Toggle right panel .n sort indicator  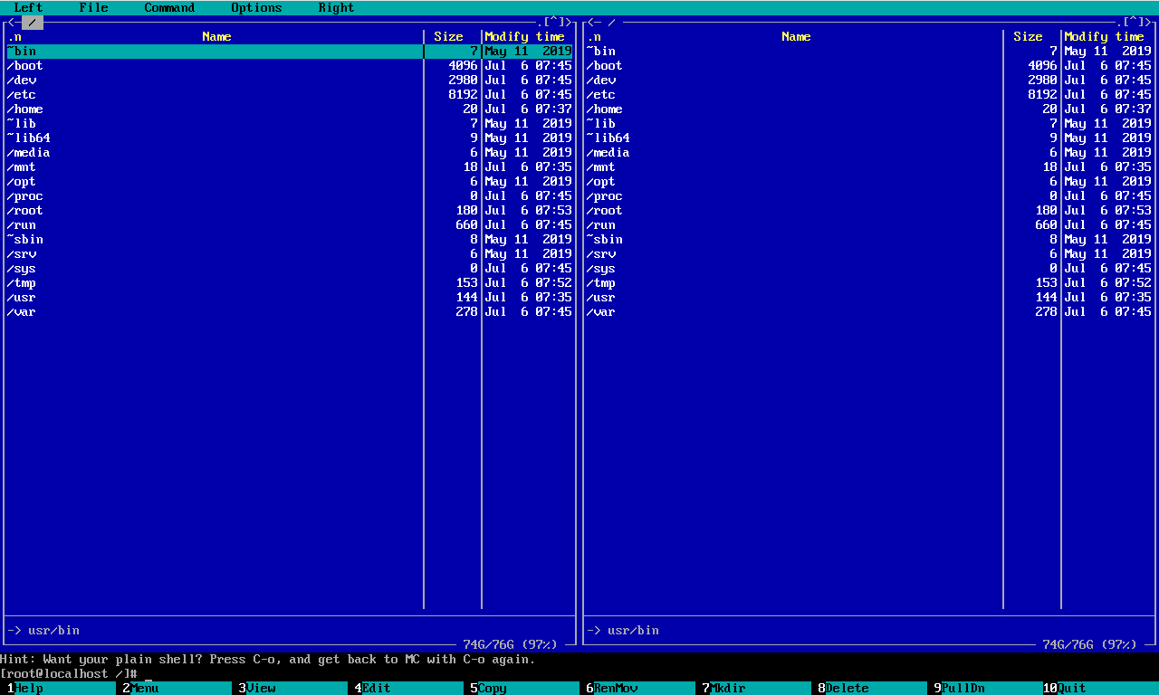593,36
